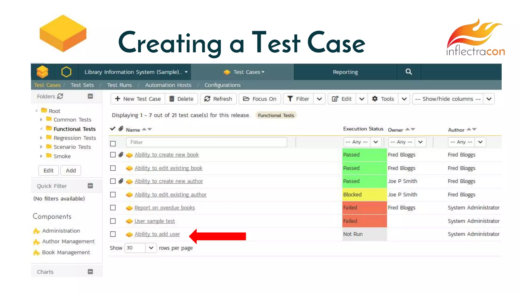Click the hexagon workspace icon
This screenshot has height=293, width=520.
coord(66,72)
